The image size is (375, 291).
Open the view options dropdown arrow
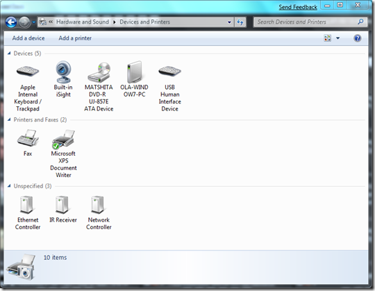click(x=337, y=38)
